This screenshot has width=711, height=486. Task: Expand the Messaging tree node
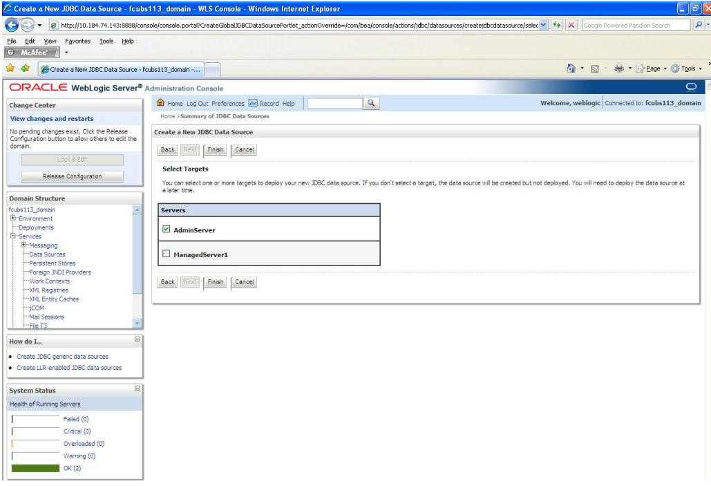[23, 245]
